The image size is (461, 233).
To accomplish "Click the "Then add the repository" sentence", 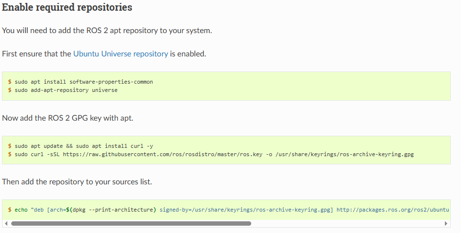I will click(x=77, y=181).
